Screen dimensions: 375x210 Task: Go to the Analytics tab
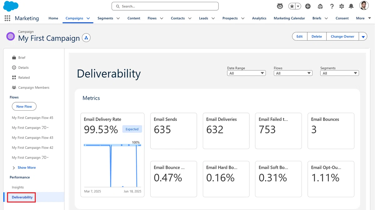[x=259, y=18]
